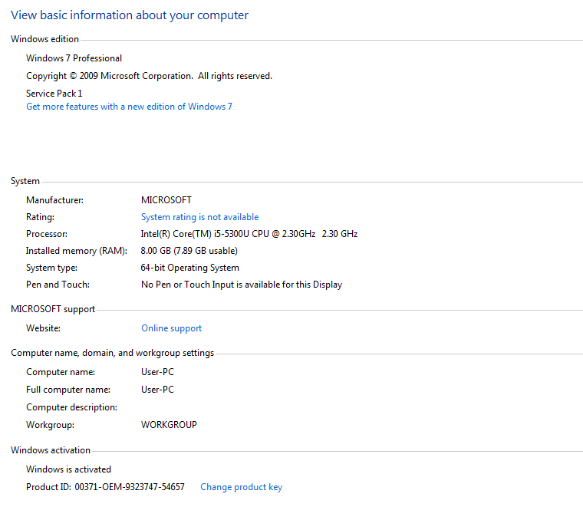The width and height of the screenshot is (583, 507).
Task: Click 'Windows is activated' status text
Action: click(68, 469)
